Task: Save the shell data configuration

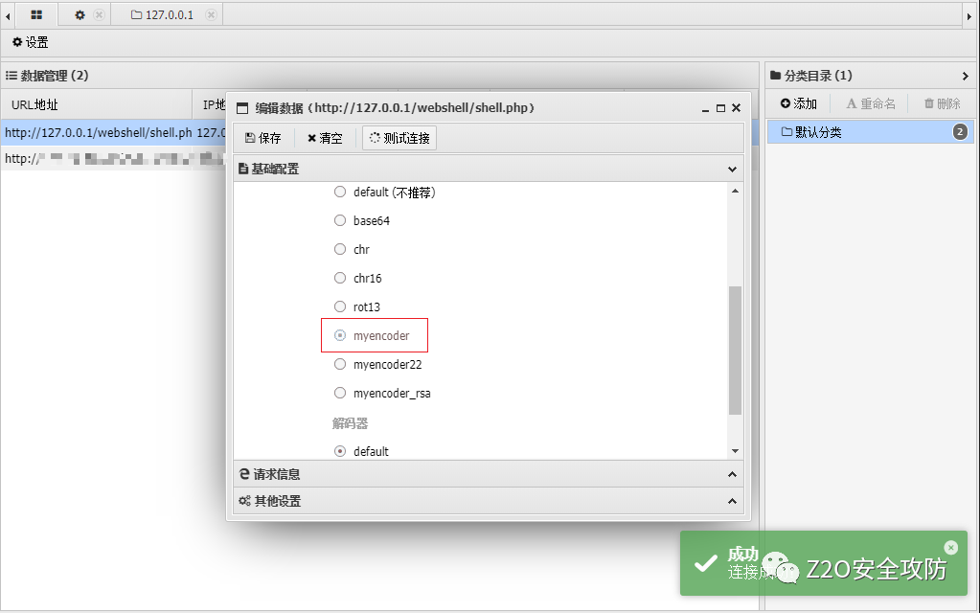Action: (263, 138)
